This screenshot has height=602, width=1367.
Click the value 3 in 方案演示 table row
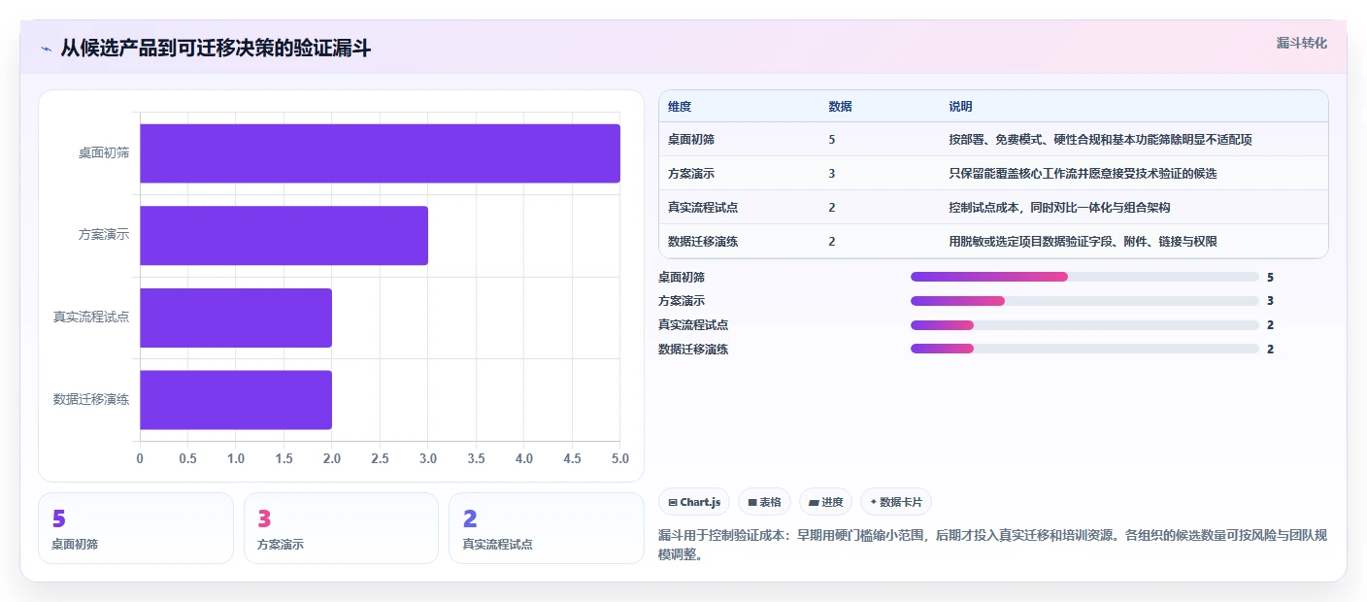click(832, 174)
